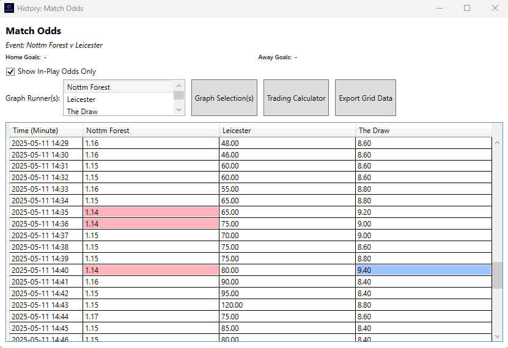Screen dimensions: 508x348
Task: Click The Draw column header
Action: coord(424,131)
